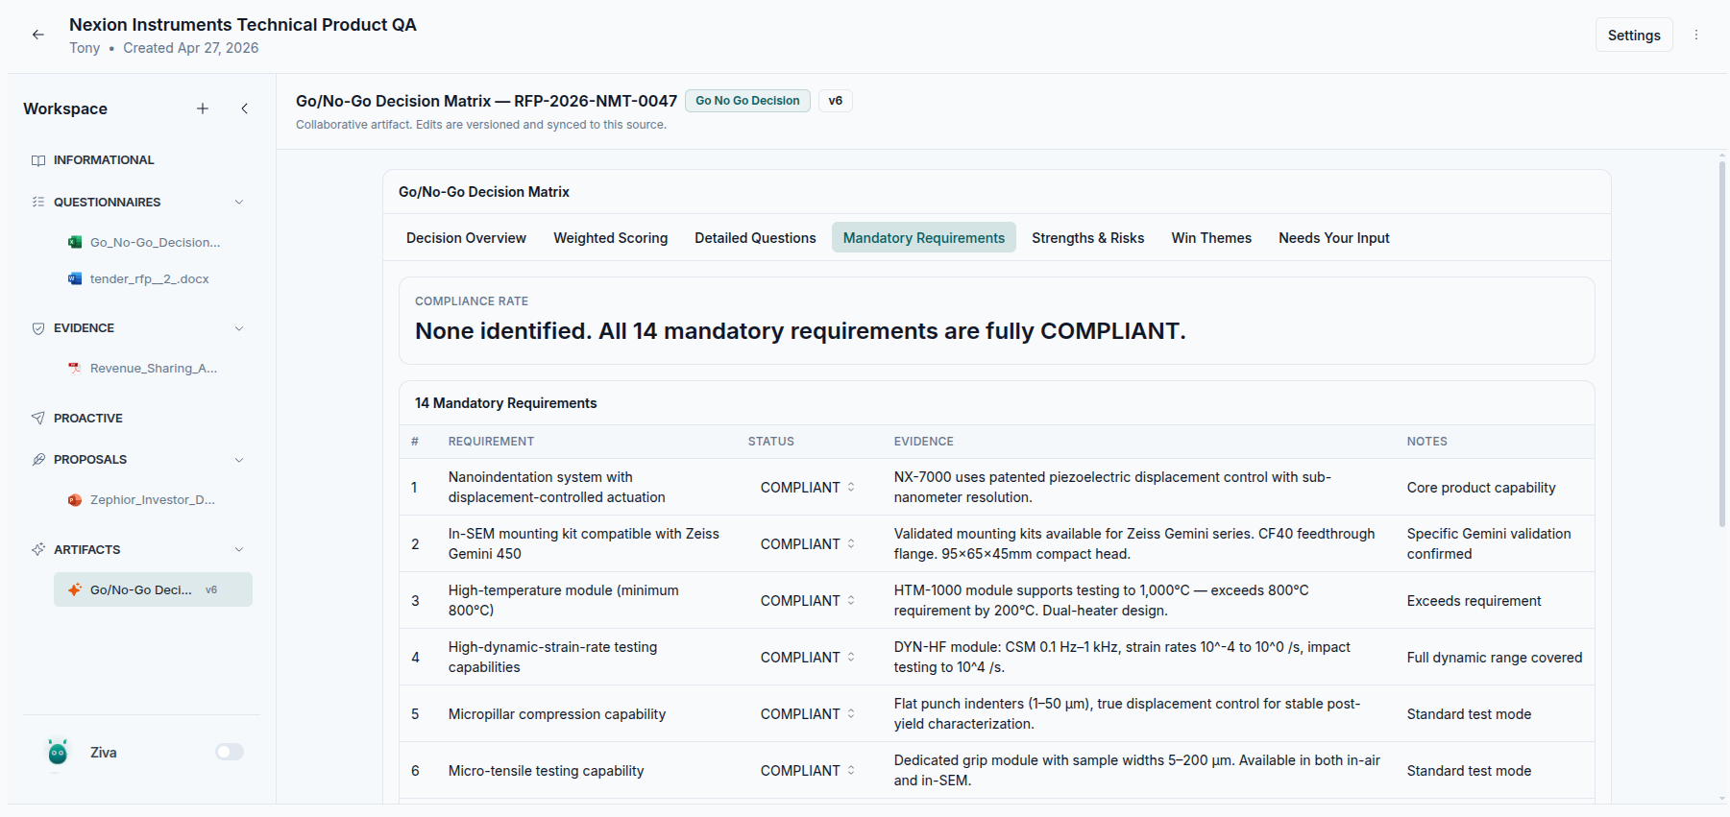Click the back arrow icon
The width and height of the screenshot is (1730, 817).
(x=38, y=35)
